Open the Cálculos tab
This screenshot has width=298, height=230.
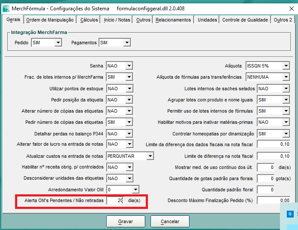(x=89, y=20)
